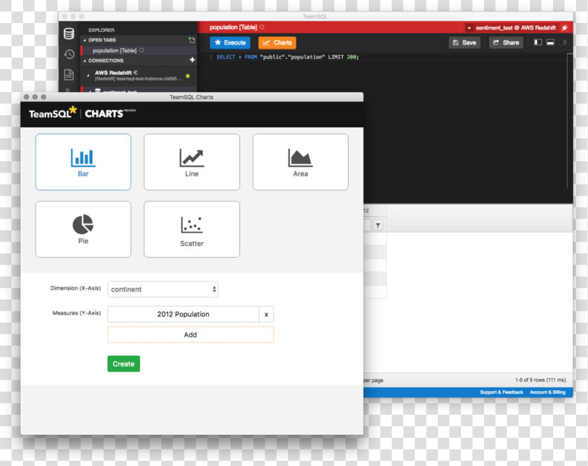Click the "1-5 of 5 rows (111 ms)" status
Viewport: 588px width, 466px height.
click(540, 380)
